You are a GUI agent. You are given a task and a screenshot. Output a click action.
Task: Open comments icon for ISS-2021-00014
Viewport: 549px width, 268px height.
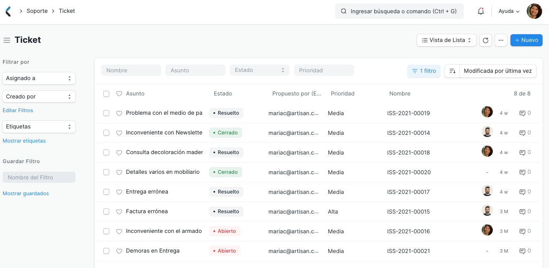click(x=522, y=133)
